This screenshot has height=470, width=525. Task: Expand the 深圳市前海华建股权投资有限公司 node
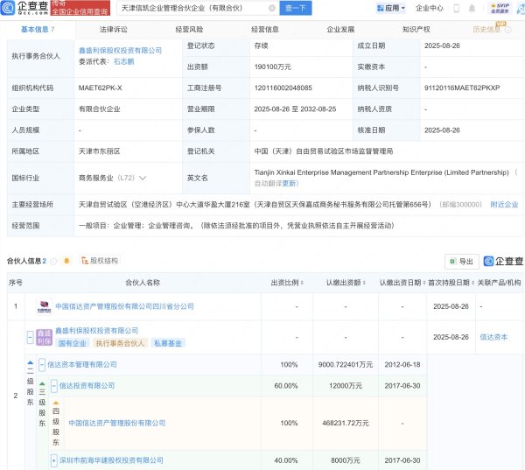(x=53, y=459)
